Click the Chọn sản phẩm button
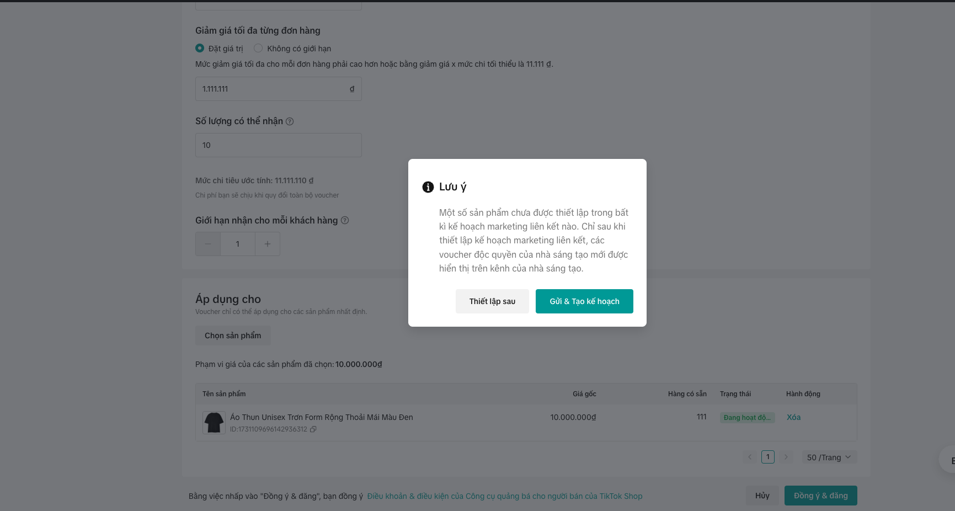The height and width of the screenshot is (511, 955). coord(233,336)
